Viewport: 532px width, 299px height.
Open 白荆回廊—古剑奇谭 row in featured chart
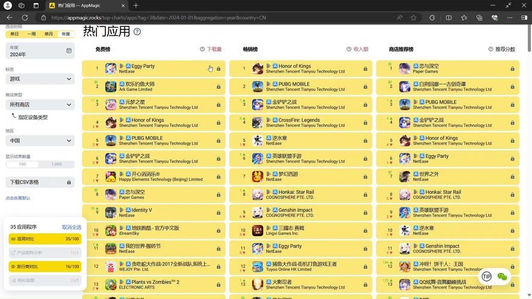[x=448, y=87]
